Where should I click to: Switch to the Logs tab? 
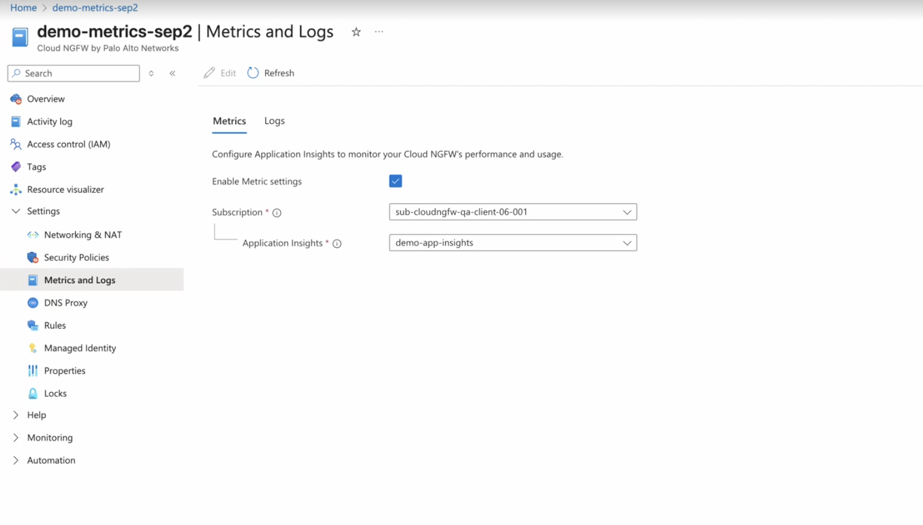click(274, 121)
